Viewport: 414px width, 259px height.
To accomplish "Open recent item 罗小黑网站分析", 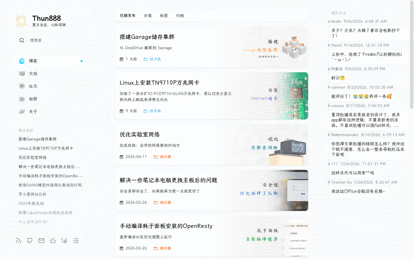I will coord(32,194).
